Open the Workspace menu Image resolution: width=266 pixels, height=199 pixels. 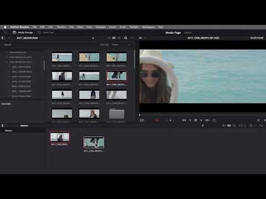point(148,27)
